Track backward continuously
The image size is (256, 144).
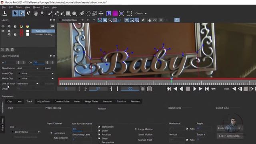234,89
